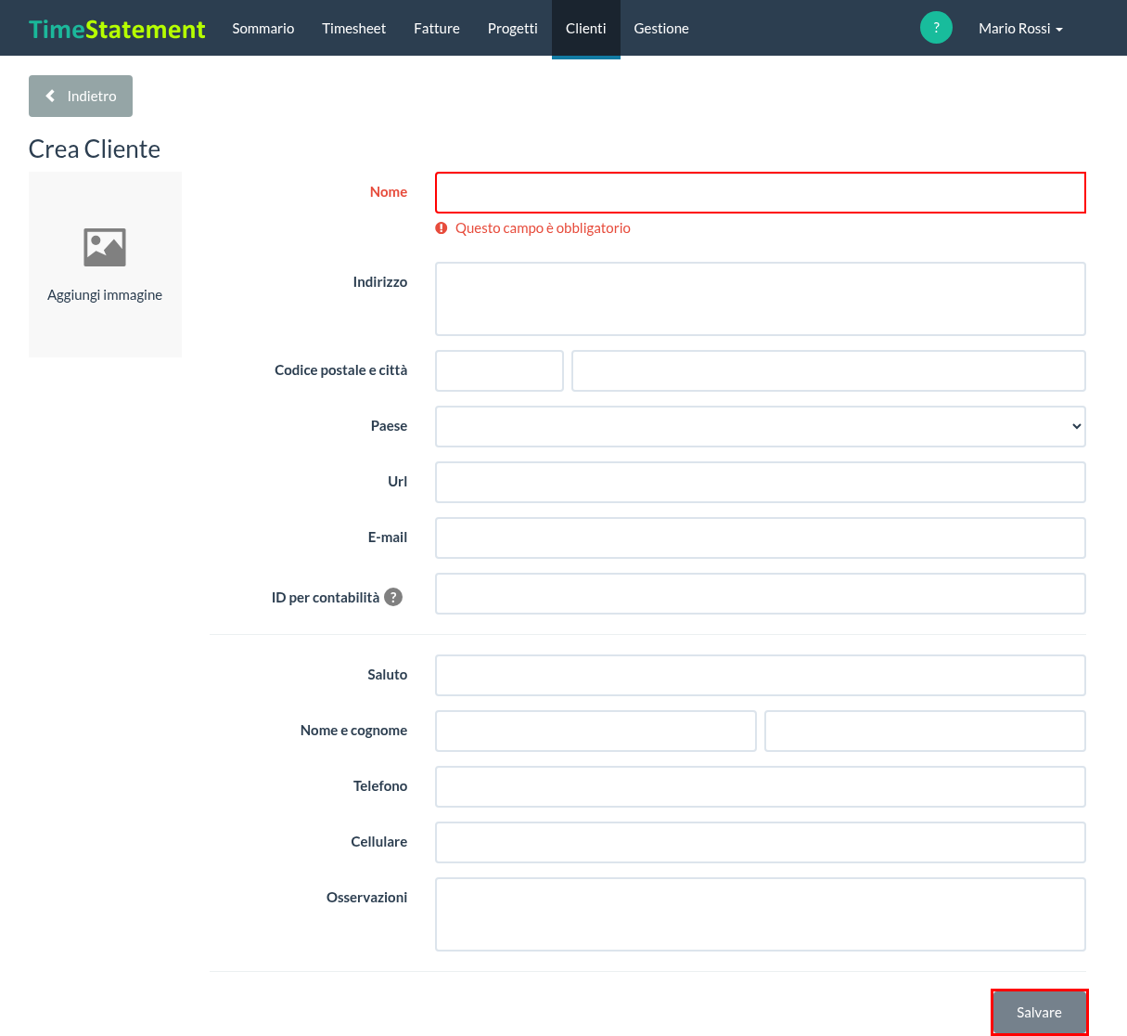
Task: Click the Saluto input field
Action: coord(761,675)
